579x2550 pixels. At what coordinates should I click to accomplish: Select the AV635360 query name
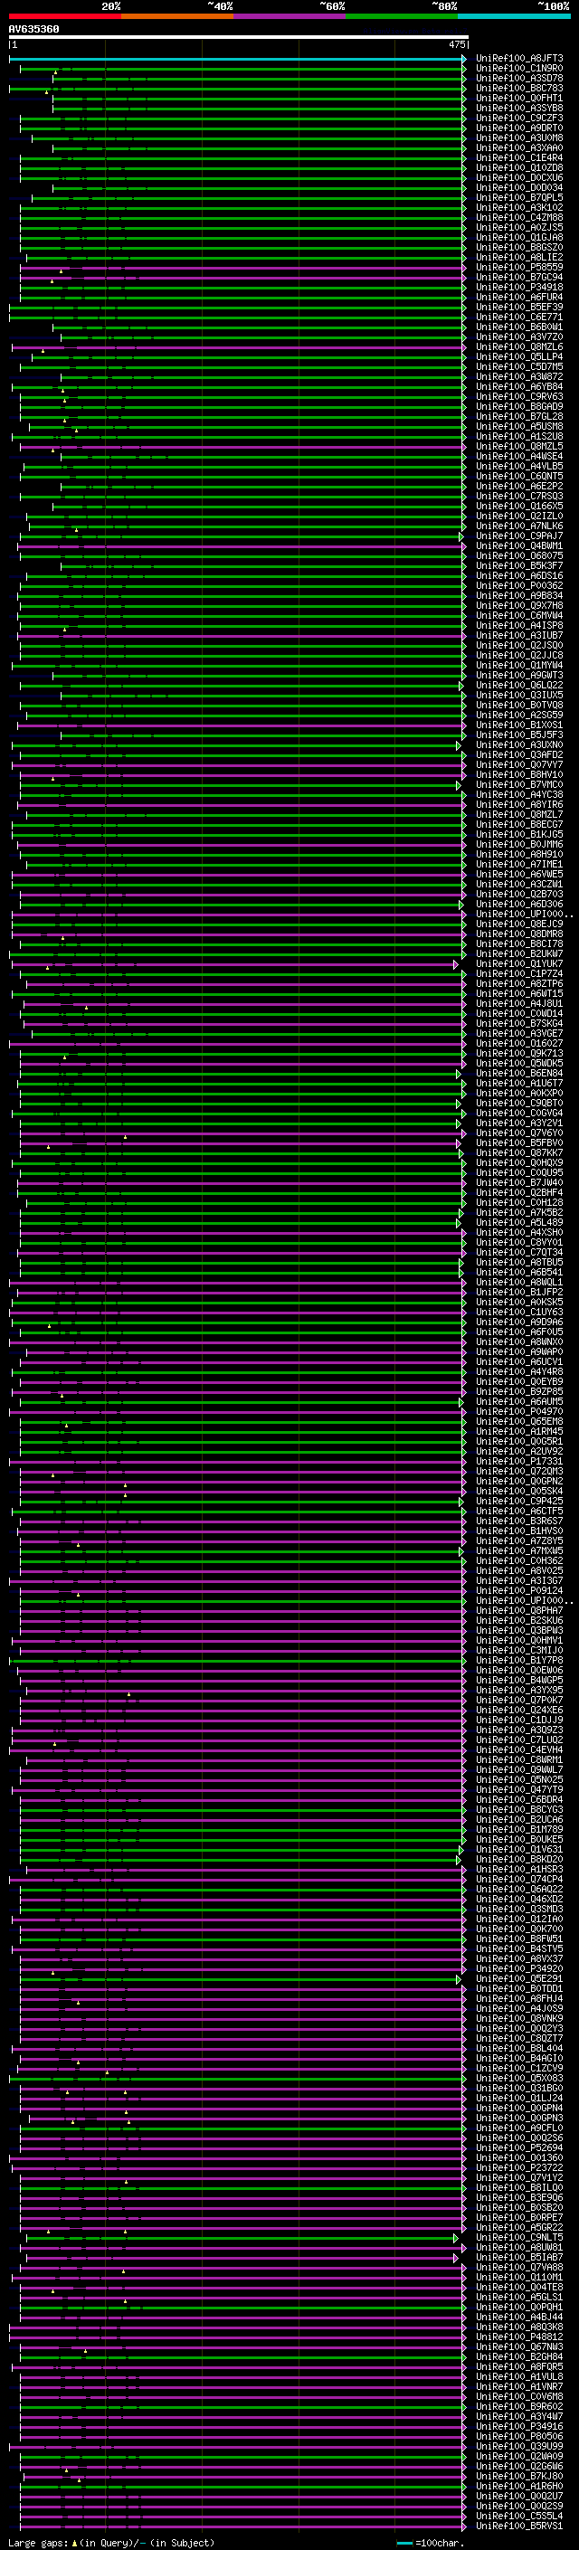33,30
